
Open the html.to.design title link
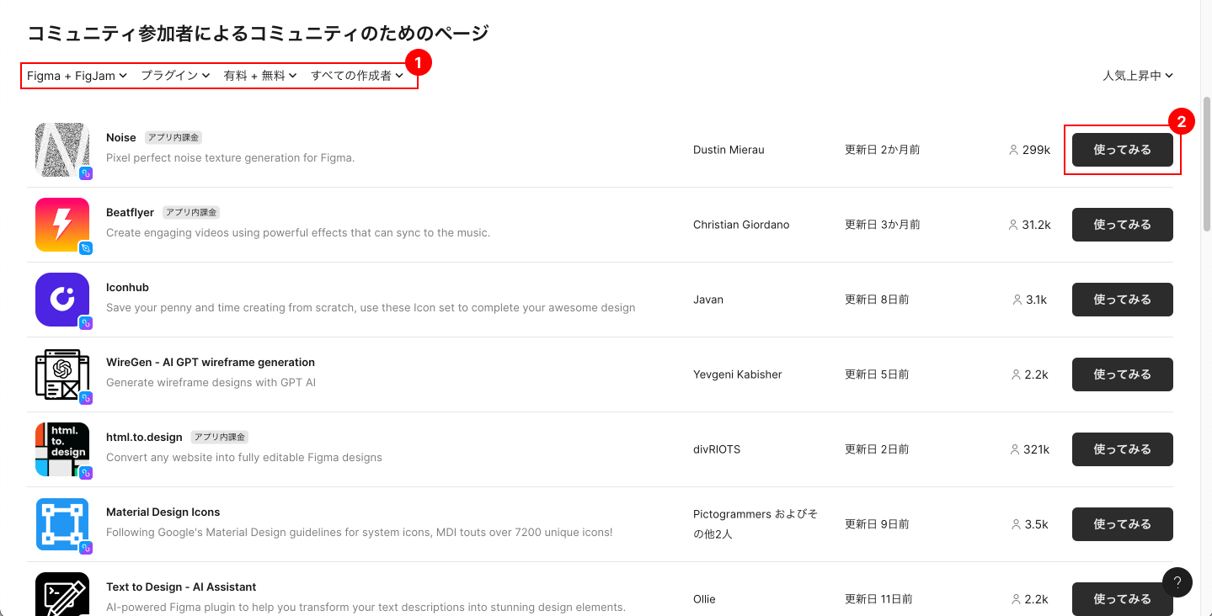pos(144,437)
